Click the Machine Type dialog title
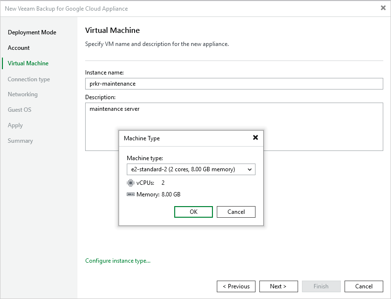This screenshot has width=391, height=299. tap(142, 138)
